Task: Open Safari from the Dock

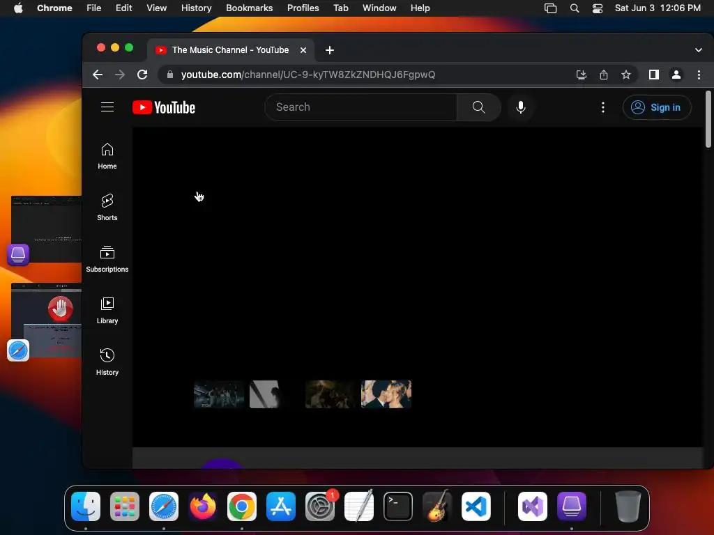Action: 164,506
